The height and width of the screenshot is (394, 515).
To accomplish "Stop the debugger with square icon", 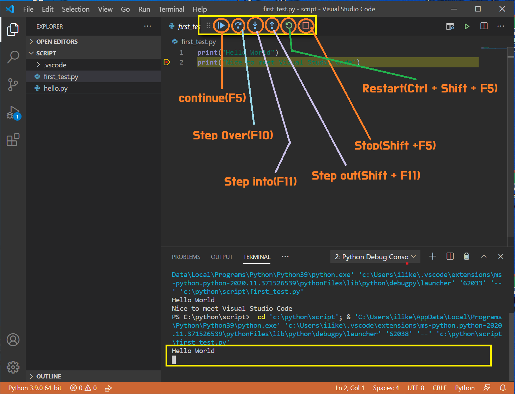I will tap(306, 25).
